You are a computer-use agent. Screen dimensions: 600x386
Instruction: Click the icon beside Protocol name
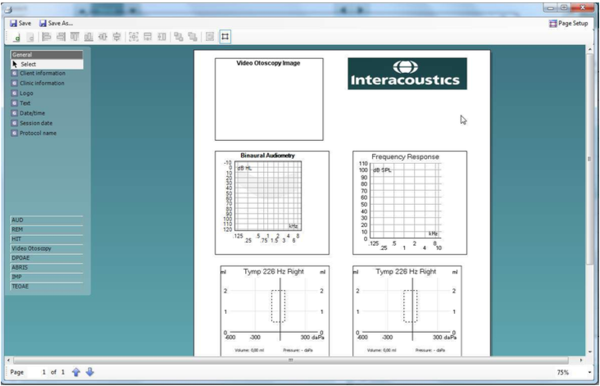click(x=14, y=133)
